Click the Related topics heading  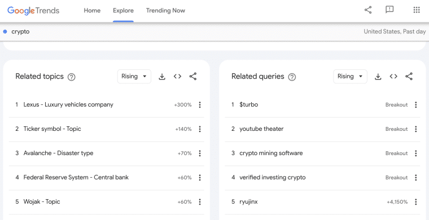point(40,77)
